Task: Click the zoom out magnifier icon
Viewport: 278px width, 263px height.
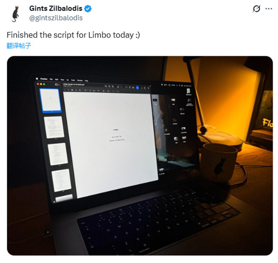Action: [106, 86]
